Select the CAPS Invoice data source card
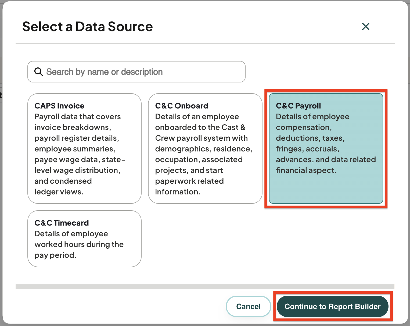Screen dimensions: 410x326 [84, 148]
